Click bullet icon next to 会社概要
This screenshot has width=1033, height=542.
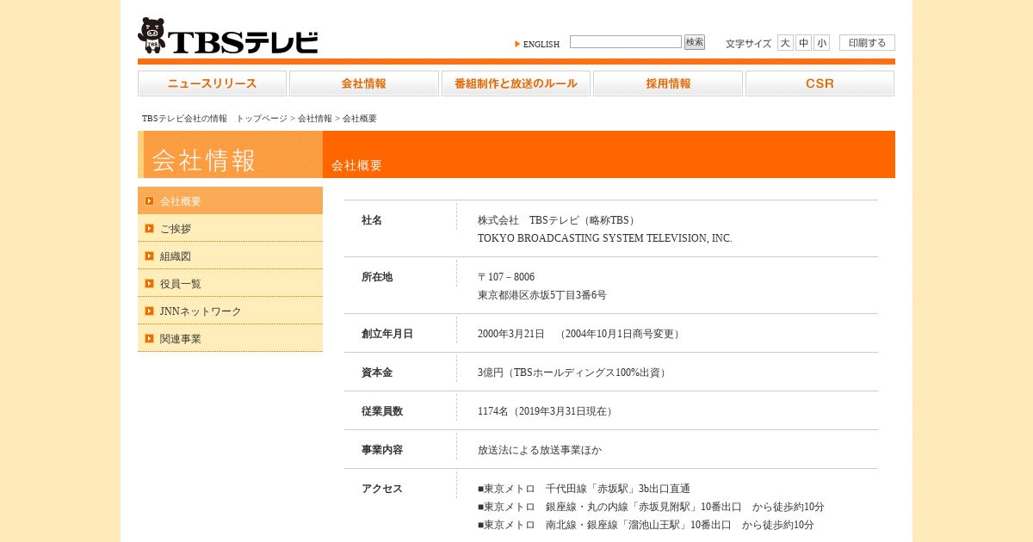point(149,200)
